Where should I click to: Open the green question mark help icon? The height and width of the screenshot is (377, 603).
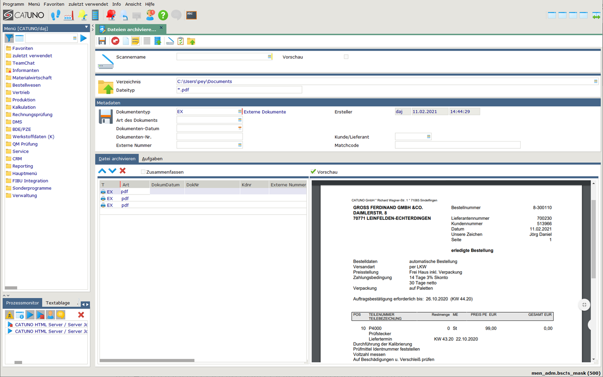tap(163, 15)
